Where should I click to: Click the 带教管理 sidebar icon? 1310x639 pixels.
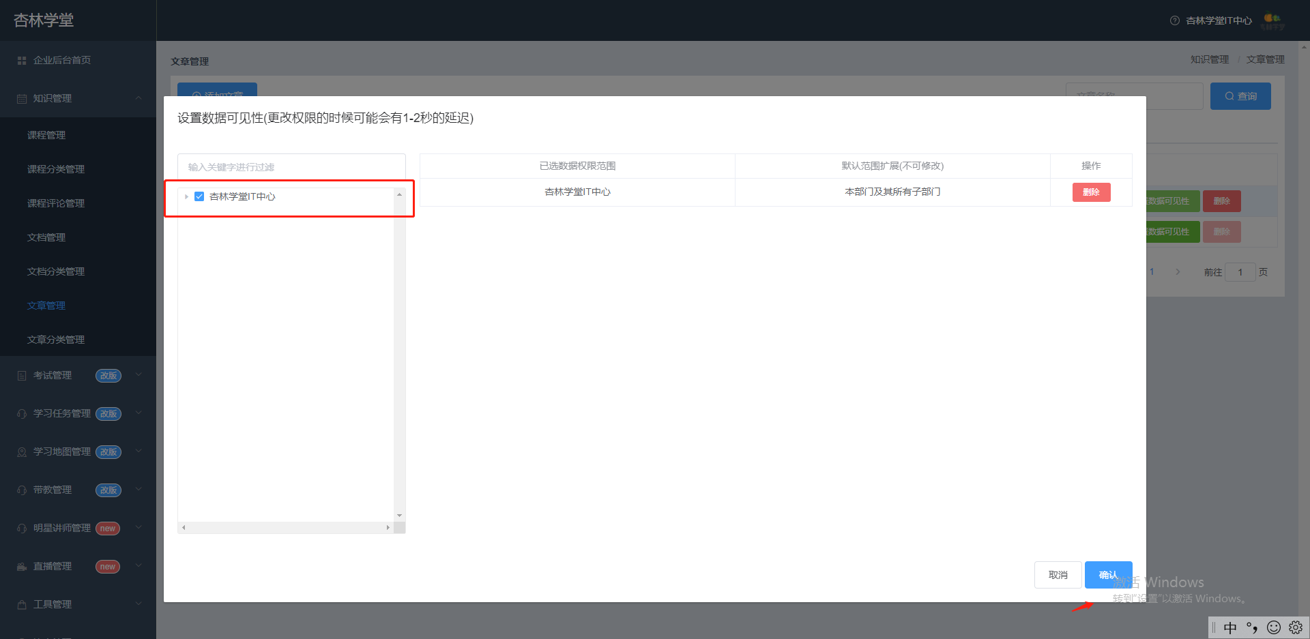tap(22, 490)
